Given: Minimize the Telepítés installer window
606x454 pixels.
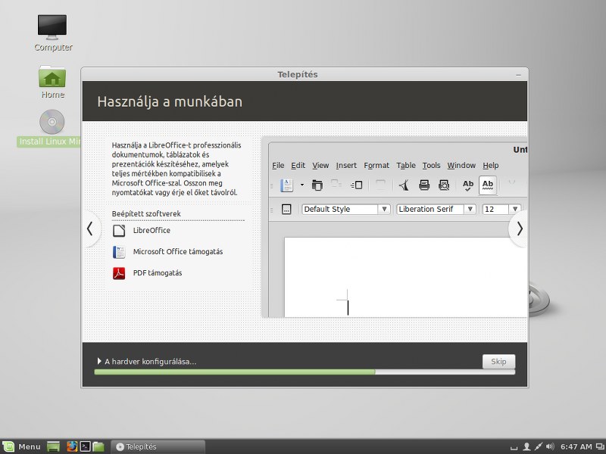Looking at the screenshot, I should point(519,75).
